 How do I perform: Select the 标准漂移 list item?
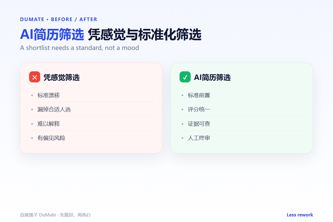[x=91, y=95]
